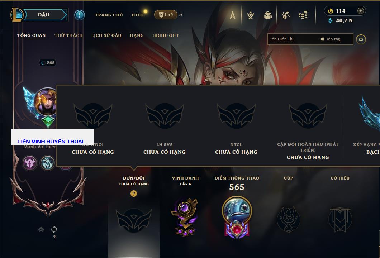
Task: Switch to the LỊCH SỬ ĐẤU tab
Action: pyautogui.click(x=106, y=35)
